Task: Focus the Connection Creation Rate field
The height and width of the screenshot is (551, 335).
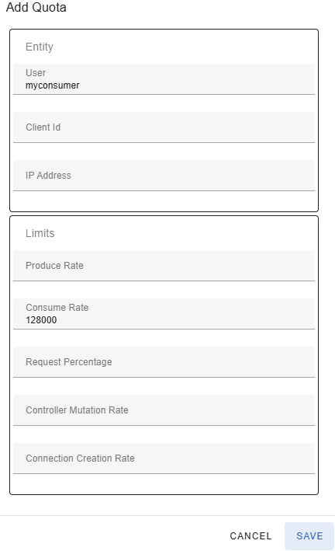Action: [x=164, y=459]
